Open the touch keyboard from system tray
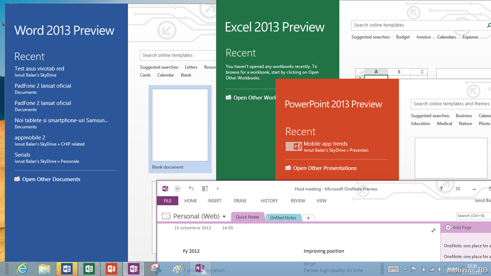The image size is (491, 276). click(393, 269)
